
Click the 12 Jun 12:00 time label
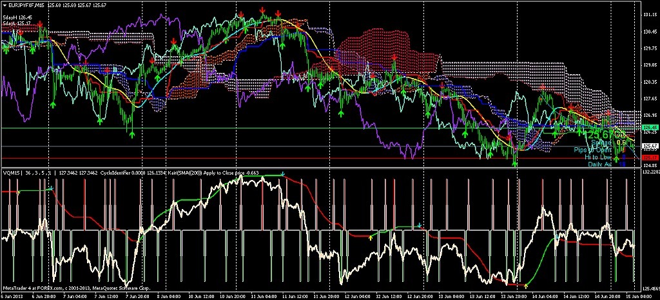(x=389, y=297)
